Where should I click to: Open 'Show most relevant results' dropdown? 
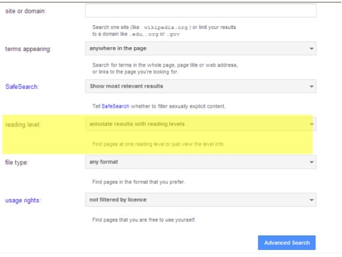pyautogui.click(x=200, y=86)
